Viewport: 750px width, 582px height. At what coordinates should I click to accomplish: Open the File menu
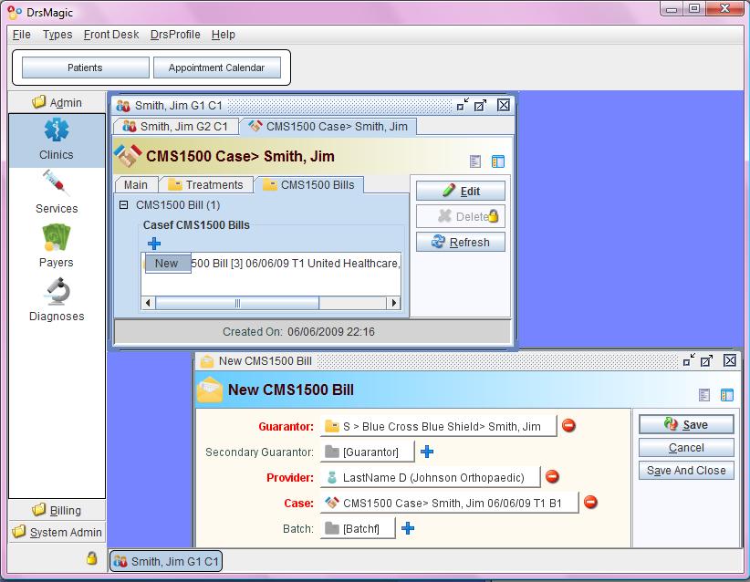22,35
